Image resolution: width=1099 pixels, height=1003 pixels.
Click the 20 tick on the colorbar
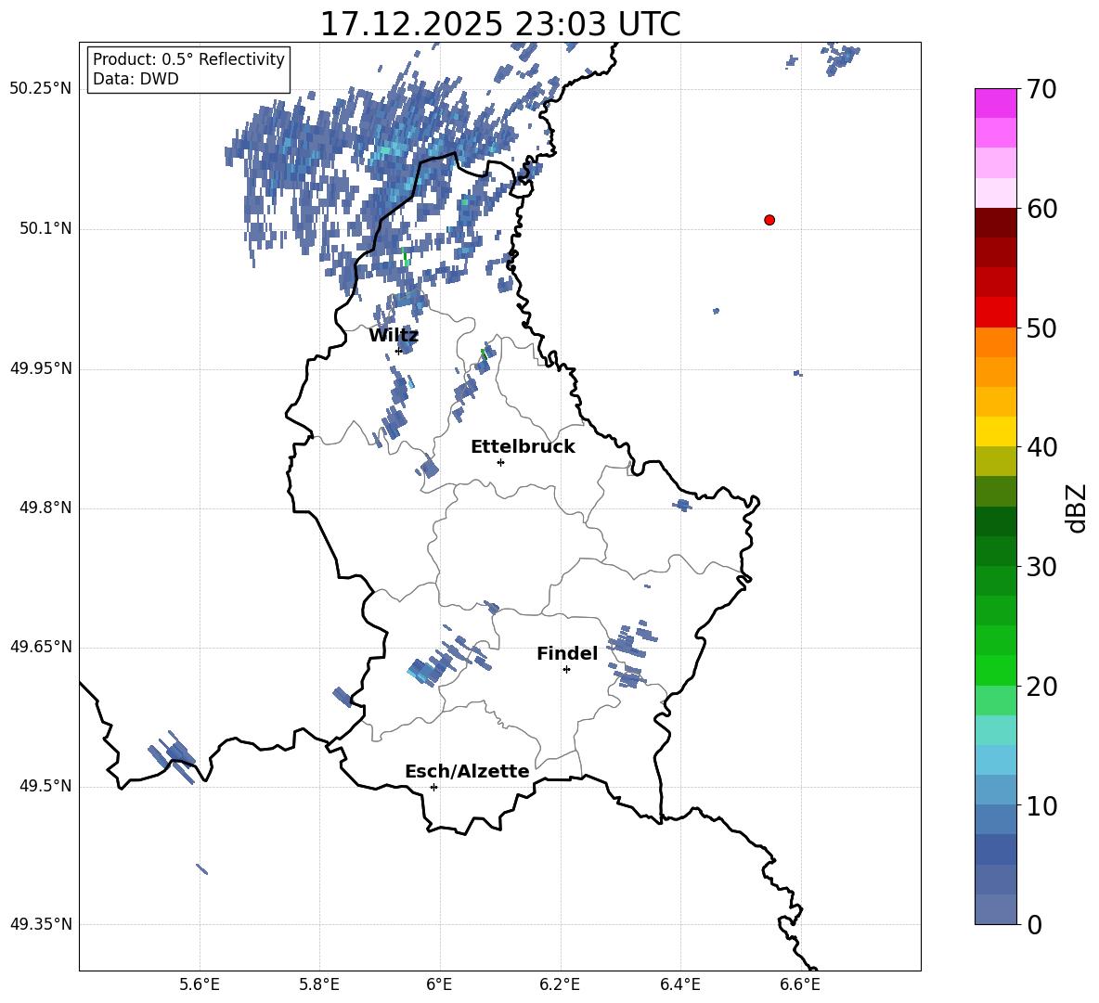(1041, 687)
